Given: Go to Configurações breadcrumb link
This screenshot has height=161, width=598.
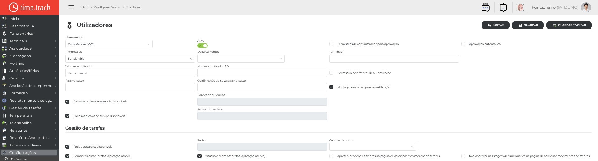Looking at the screenshot, I should tap(105, 7).
